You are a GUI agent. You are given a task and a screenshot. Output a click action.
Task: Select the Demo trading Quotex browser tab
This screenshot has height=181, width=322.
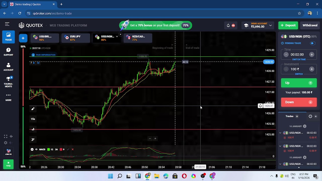32,4
